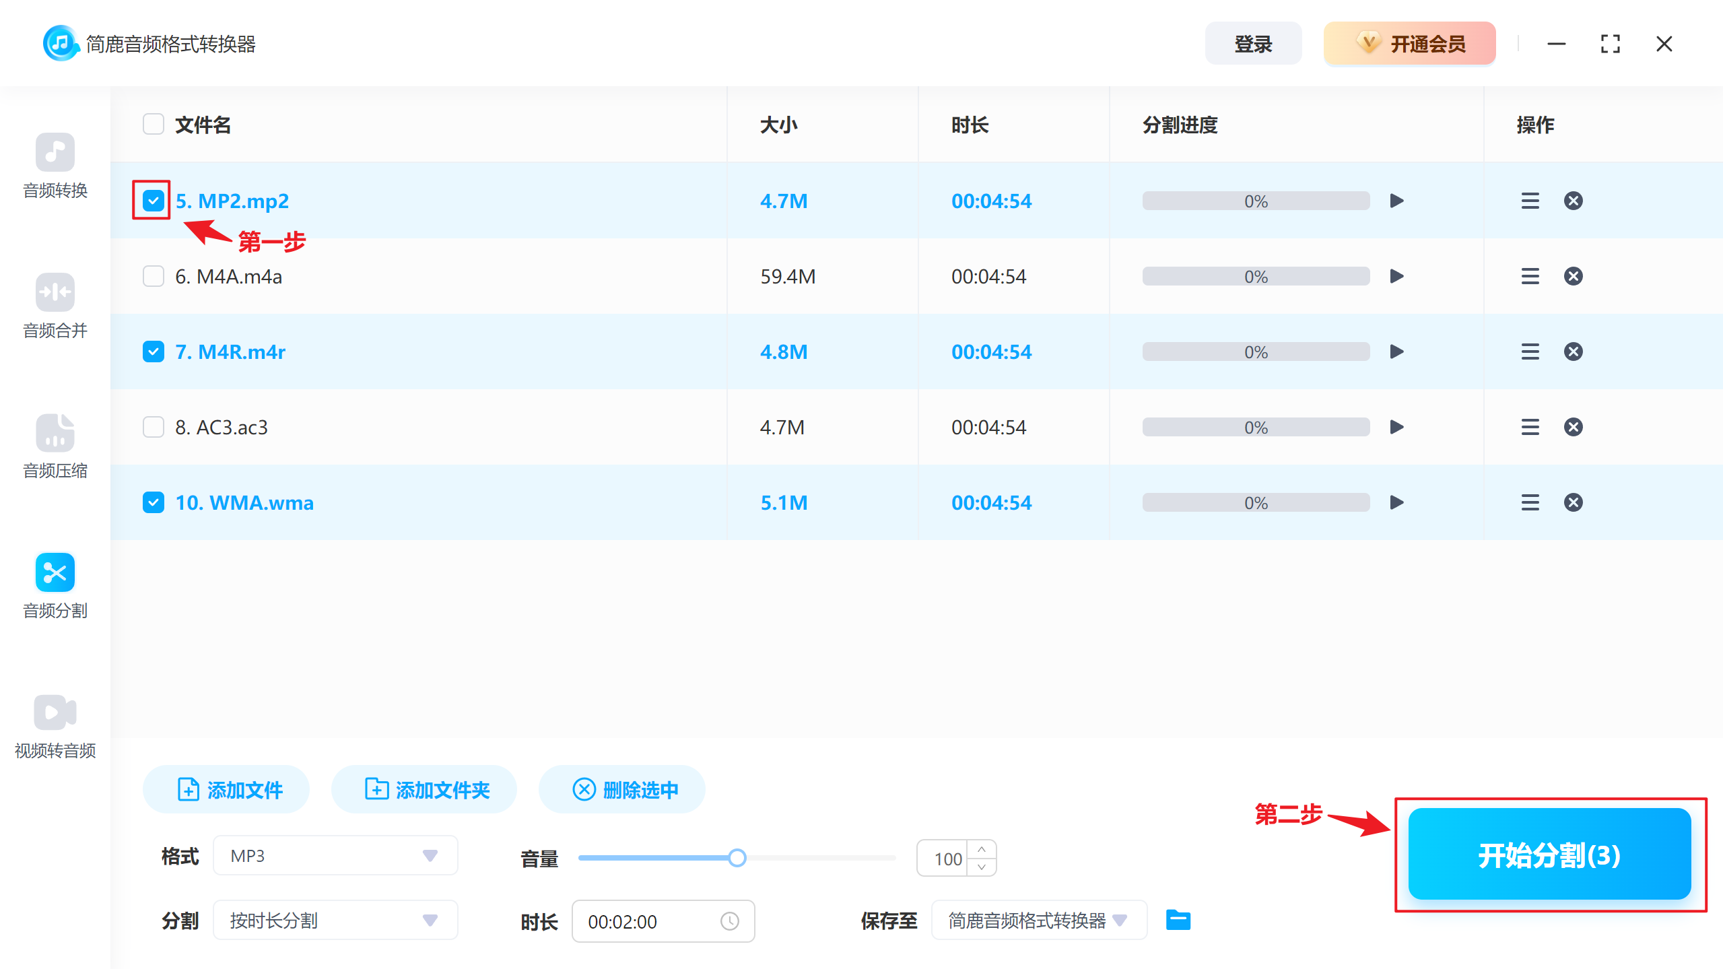Toggle the select-all files checkbox

153,124
